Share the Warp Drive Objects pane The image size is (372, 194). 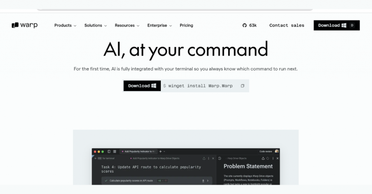(x=263, y=158)
